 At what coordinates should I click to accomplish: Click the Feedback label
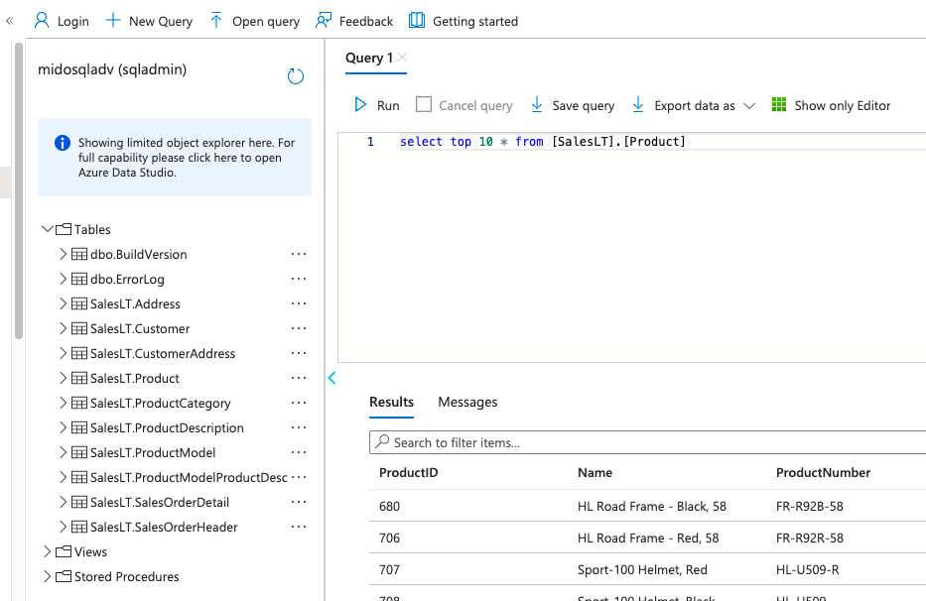366,21
